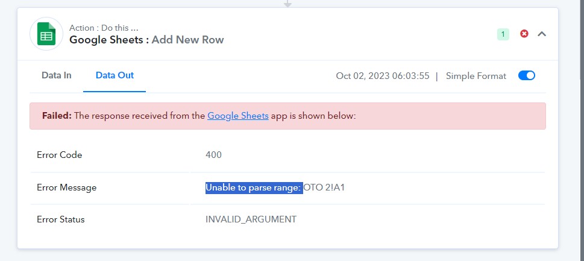Image resolution: width=584 pixels, height=261 pixels.
Task: Click the Error Message row label
Action: [x=67, y=187]
